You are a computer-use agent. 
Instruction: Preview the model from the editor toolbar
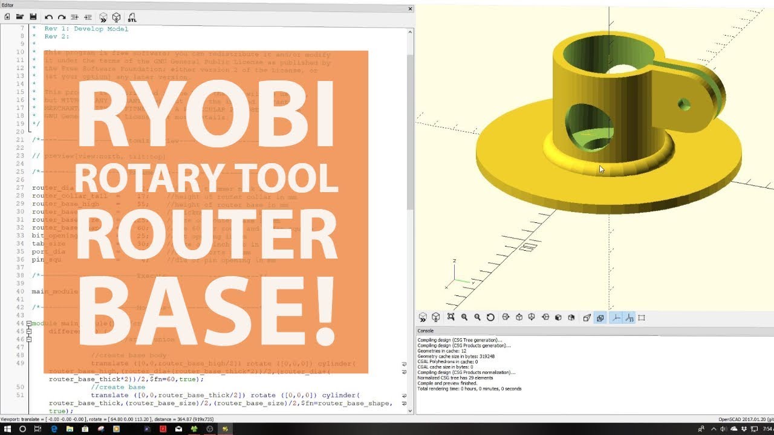pos(103,17)
